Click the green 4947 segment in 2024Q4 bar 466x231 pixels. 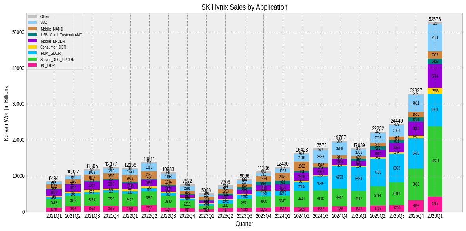coord(340,198)
